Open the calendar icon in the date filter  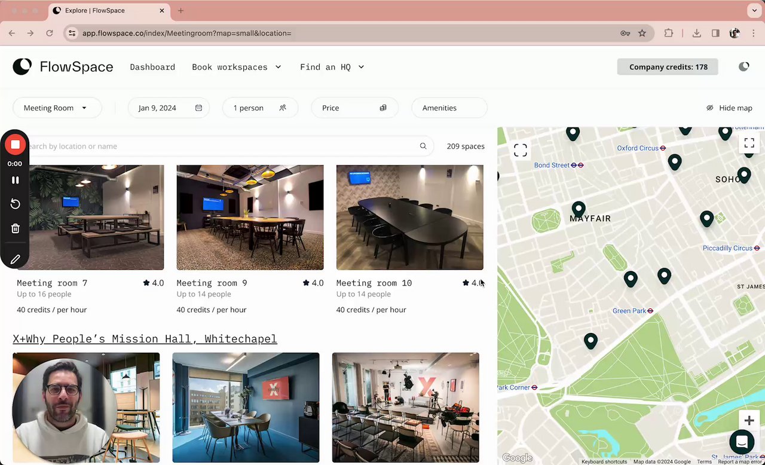(x=198, y=108)
